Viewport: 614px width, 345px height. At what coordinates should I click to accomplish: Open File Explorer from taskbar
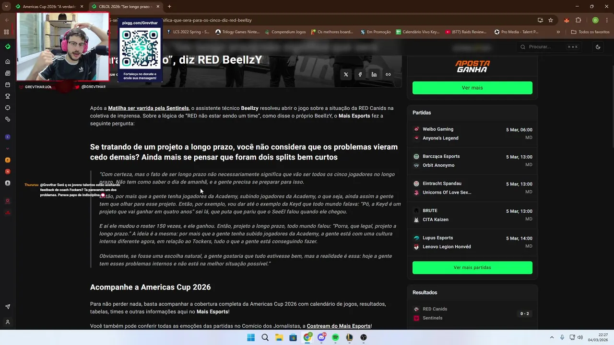[279, 337]
